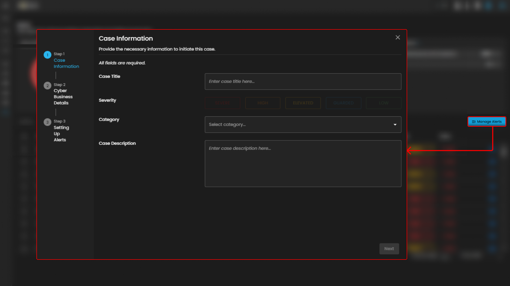
Task: Click the Step 2 numbered circle
Action: click(47, 86)
